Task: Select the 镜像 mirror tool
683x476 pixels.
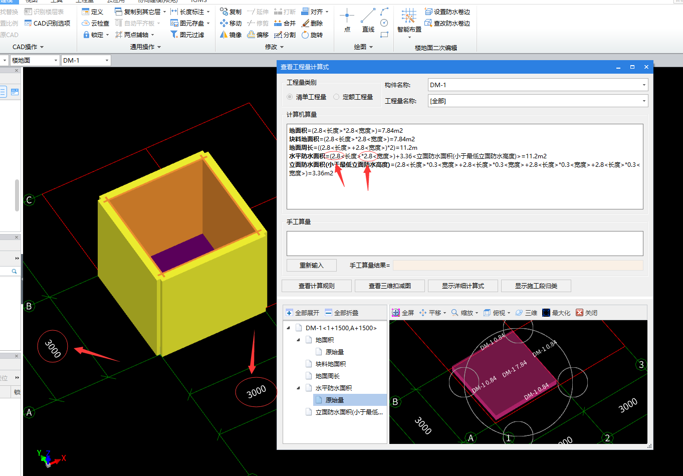Action: [x=231, y=35]
